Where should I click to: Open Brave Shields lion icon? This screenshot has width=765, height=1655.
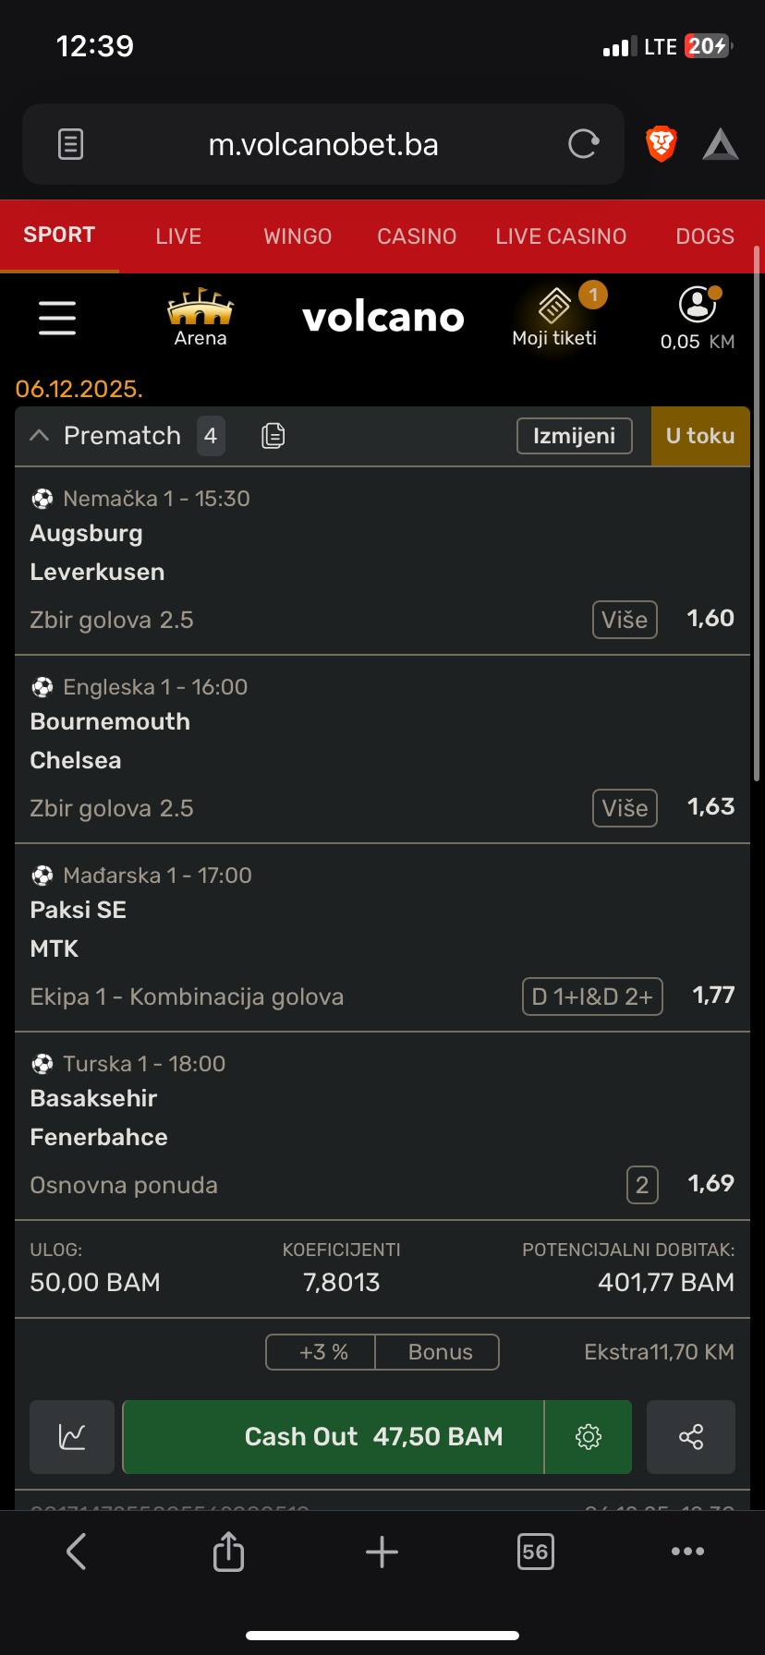[662, 144]
